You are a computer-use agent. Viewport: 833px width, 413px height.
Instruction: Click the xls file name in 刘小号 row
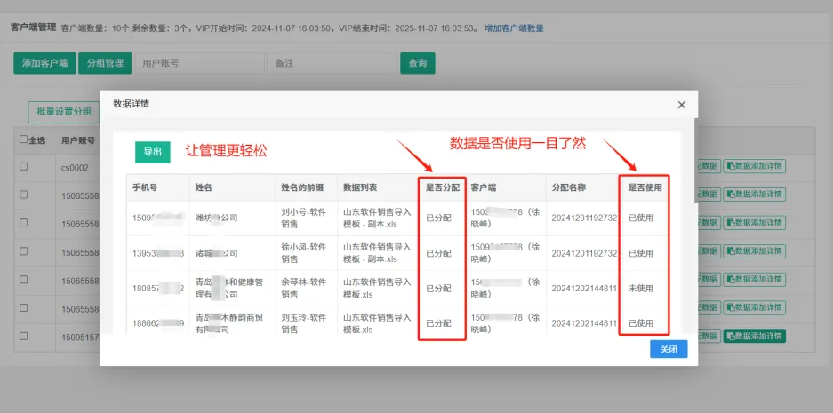[x=377, y=218]
